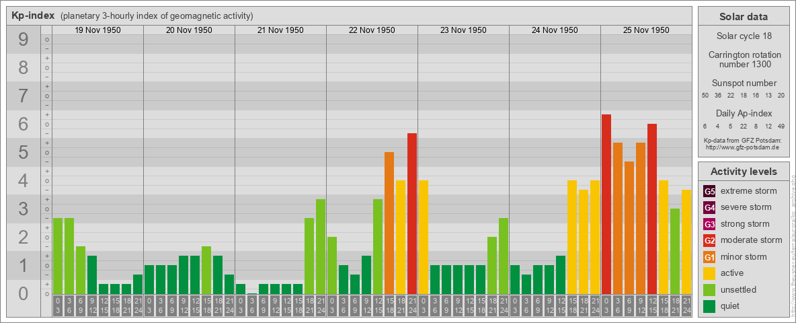Click 'Carrington rotation number 1300' text

(x=744, y=59)
